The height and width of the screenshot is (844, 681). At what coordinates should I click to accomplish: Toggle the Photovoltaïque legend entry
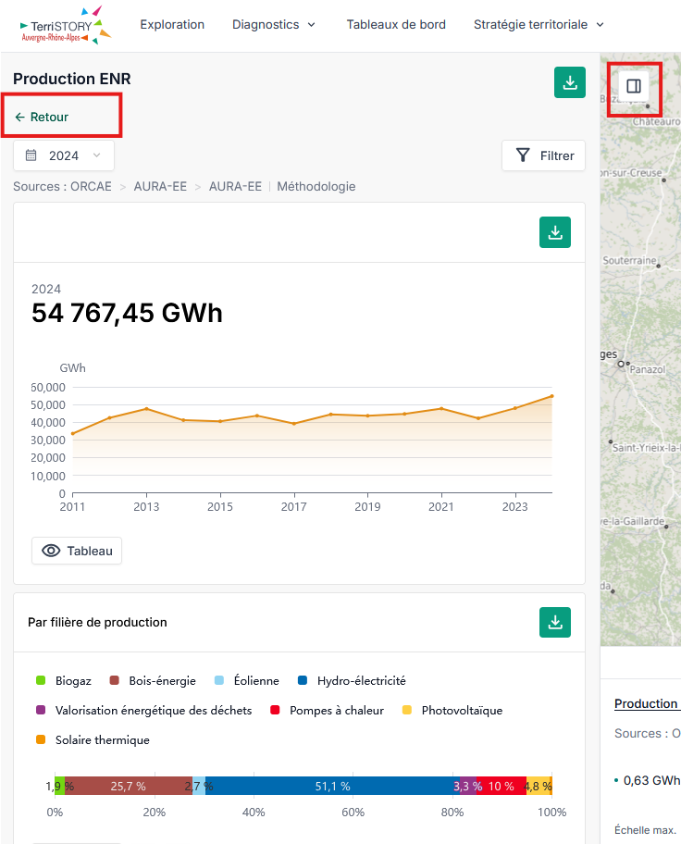(452, 710)
